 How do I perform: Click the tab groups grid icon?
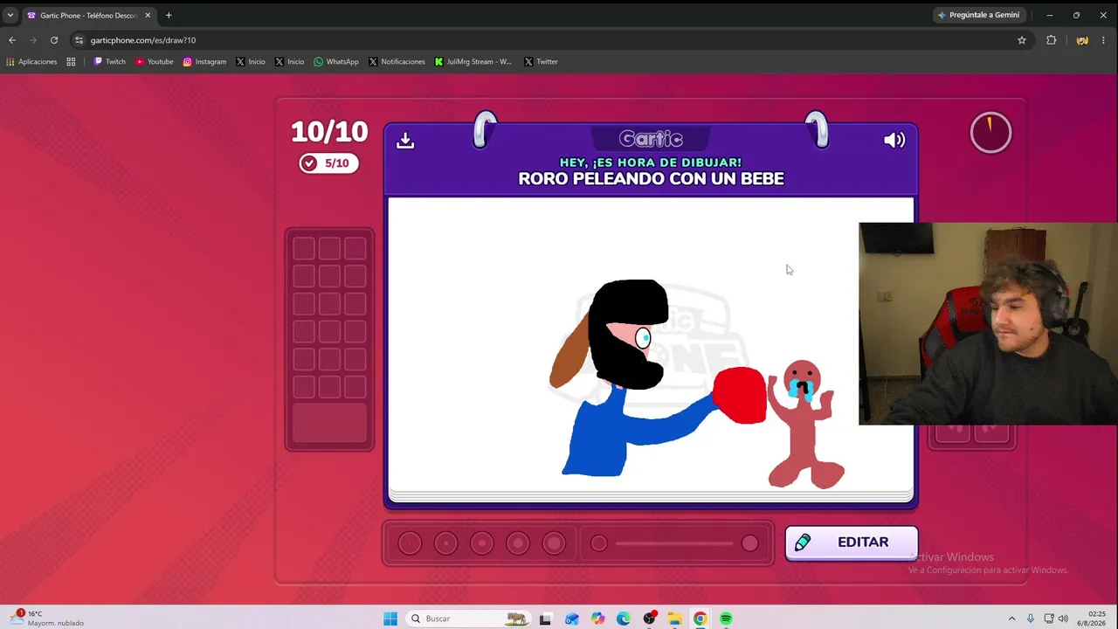(x=71, y=62)
